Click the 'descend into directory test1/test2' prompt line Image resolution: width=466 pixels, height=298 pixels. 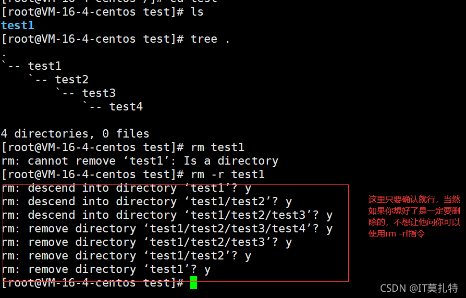(x=147, y=202)
